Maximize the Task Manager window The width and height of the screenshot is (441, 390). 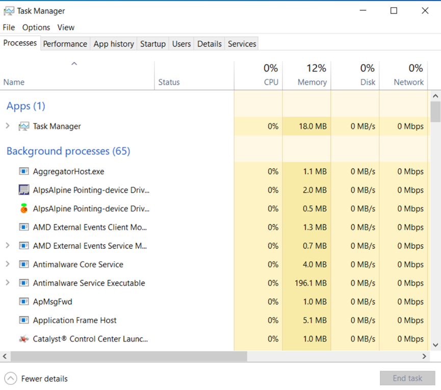coord(394,11)
